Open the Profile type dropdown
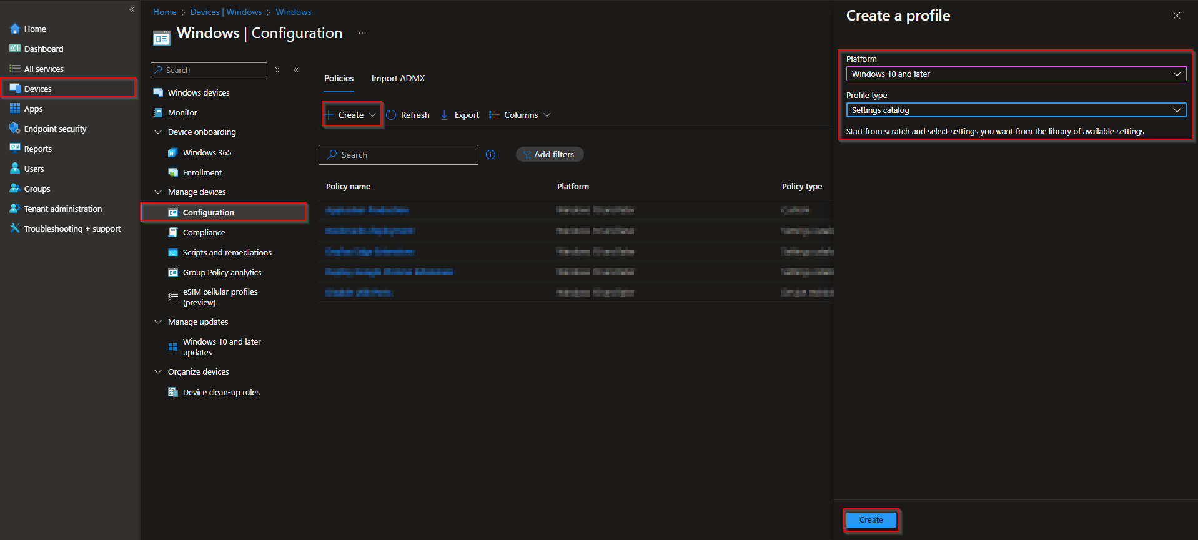Image resolution: width=1198 pixels, height=540 pixels. click(1016, 110)
